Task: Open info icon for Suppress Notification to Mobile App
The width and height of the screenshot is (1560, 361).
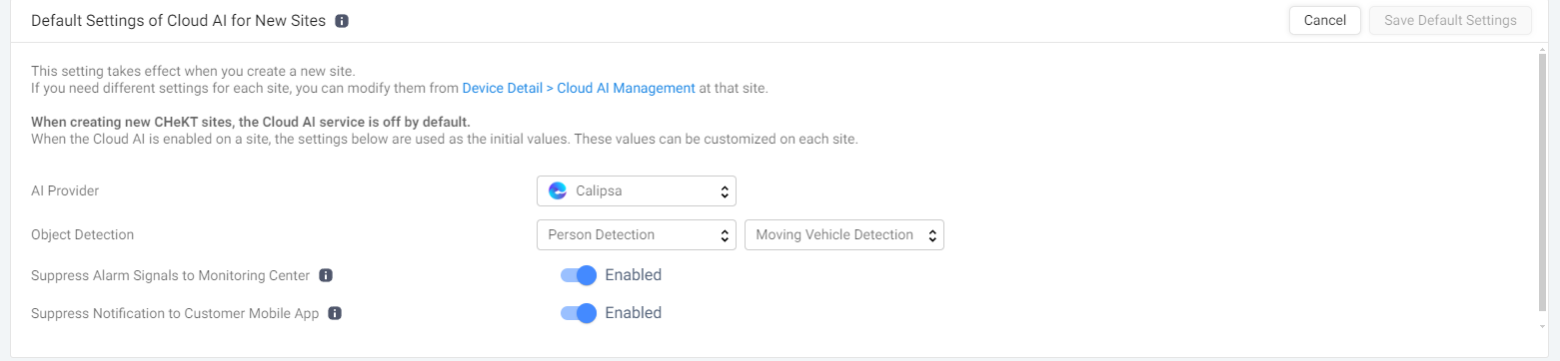Action: click(335, 313)
